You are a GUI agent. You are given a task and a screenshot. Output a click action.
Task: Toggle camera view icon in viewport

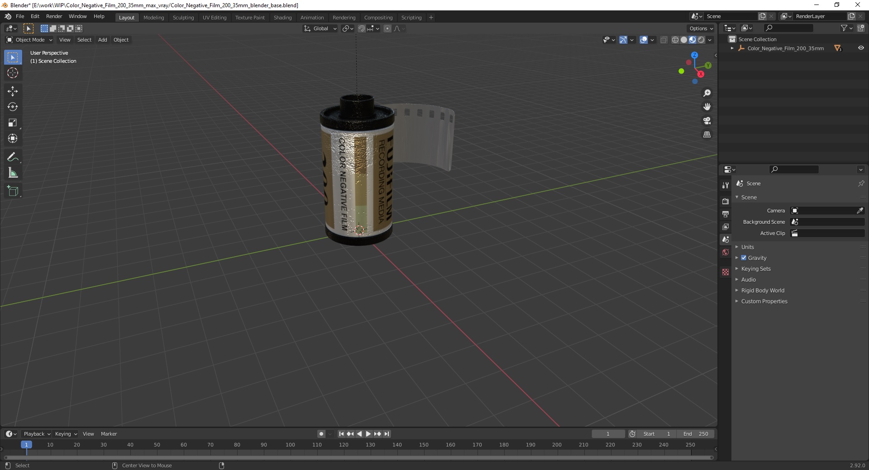pos(707,121)
